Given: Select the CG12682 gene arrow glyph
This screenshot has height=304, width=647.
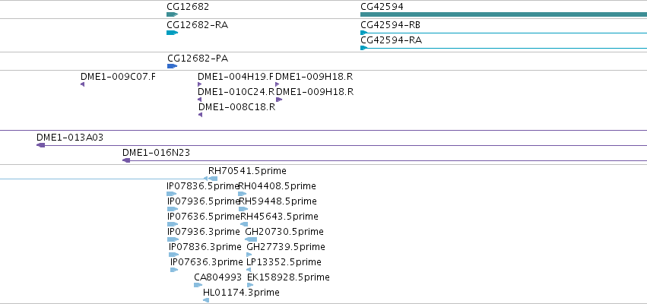Looking at the screenshot, I should 172,14.
